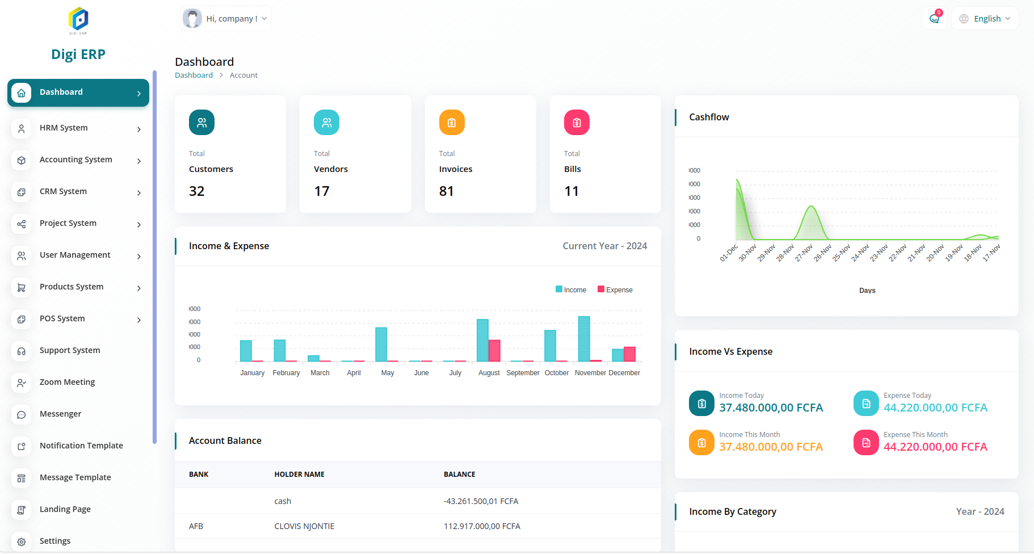Click the pink Total Bills icon

point(577,123)
